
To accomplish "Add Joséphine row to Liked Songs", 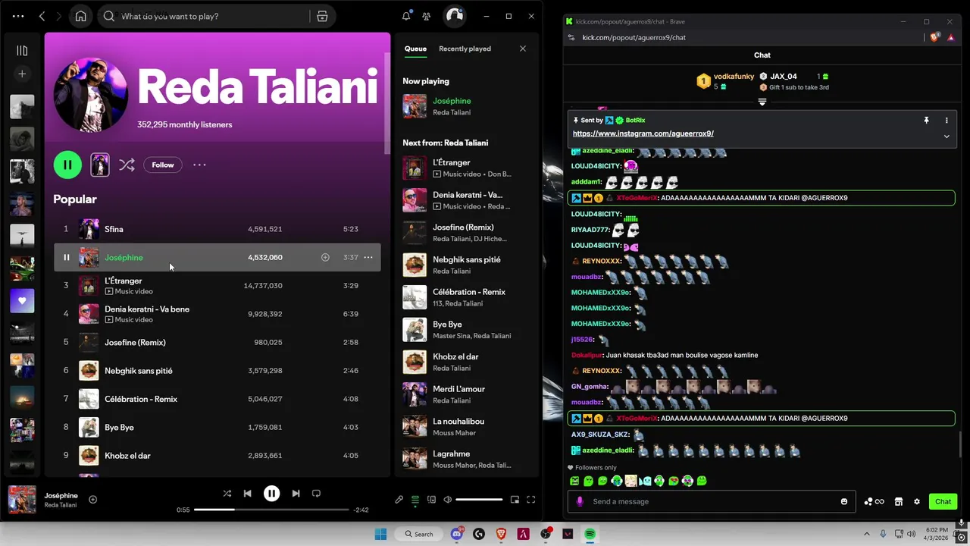I will [325, 257].
